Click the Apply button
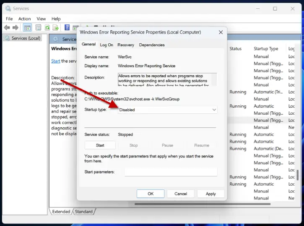The image size is (304, 226). [x=211, y=194]
